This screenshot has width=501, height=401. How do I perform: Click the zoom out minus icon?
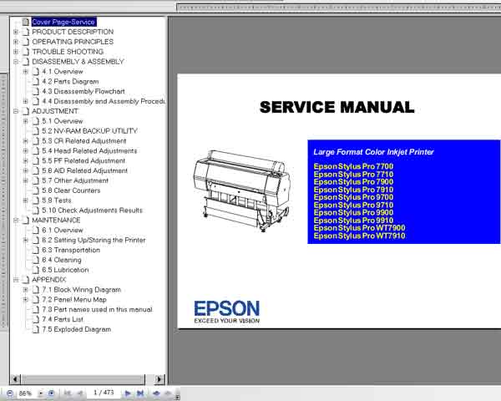9,393
